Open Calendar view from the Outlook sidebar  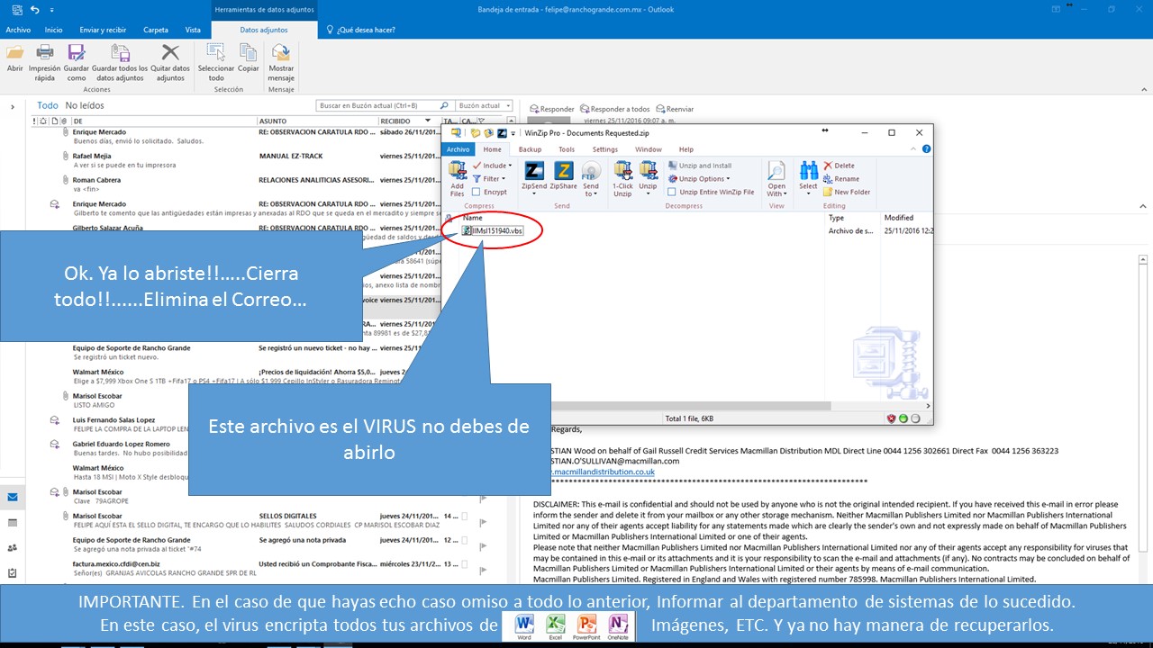pos(12,522)
